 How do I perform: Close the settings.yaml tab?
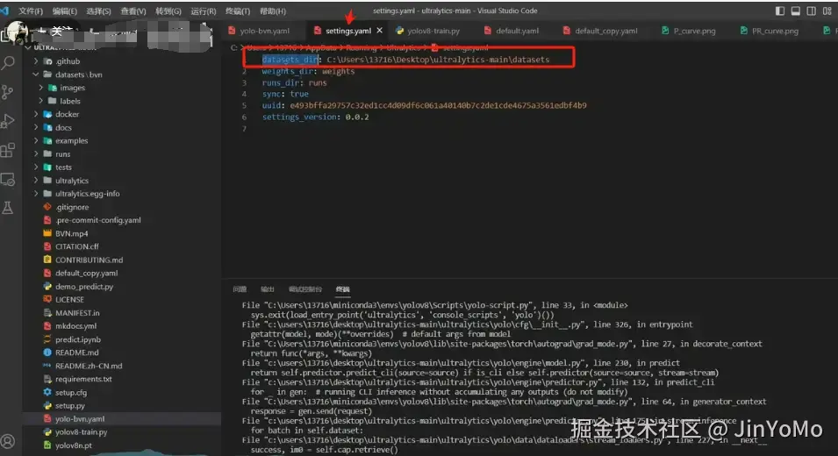[379, 31]
